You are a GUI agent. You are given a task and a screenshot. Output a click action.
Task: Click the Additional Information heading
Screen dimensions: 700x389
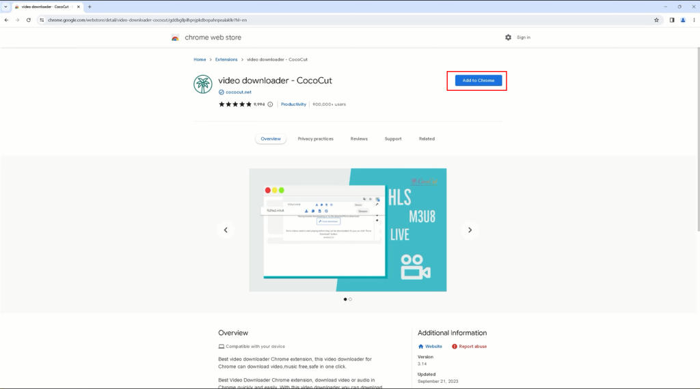click(x=453, y=333)
